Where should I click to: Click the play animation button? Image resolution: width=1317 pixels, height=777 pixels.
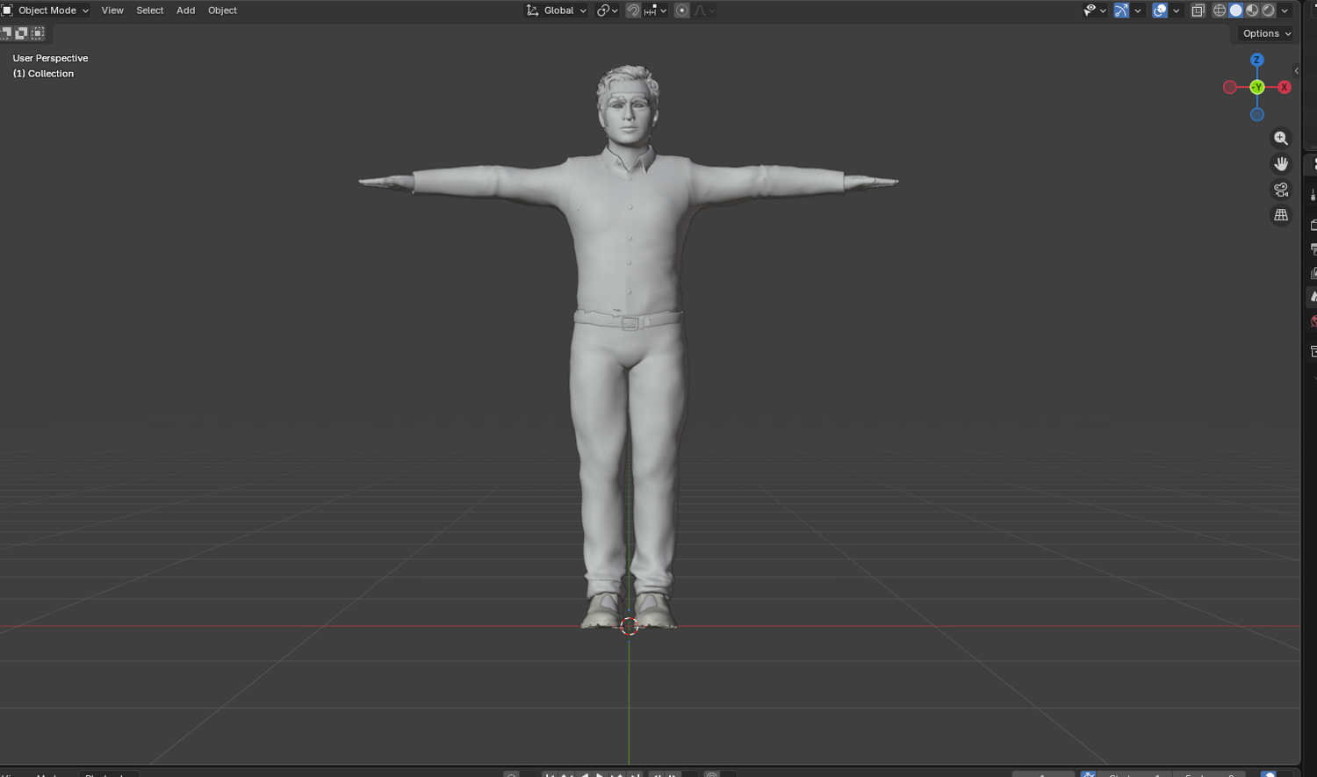(601, 774)
